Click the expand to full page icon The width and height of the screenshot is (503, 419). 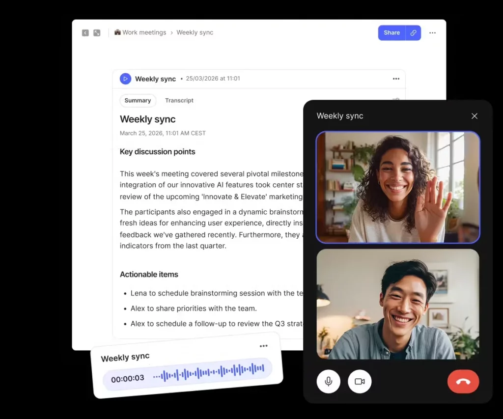tap(97, 33)
